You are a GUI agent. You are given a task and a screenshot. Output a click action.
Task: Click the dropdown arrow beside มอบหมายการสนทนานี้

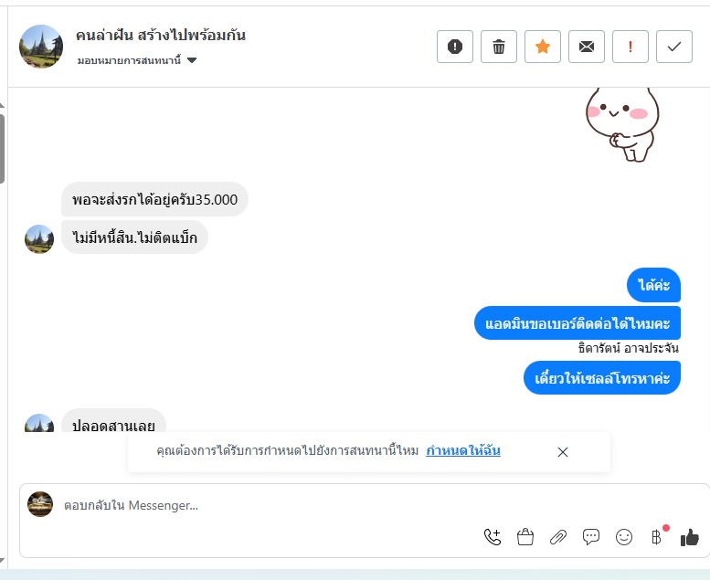tap(192, 60)
